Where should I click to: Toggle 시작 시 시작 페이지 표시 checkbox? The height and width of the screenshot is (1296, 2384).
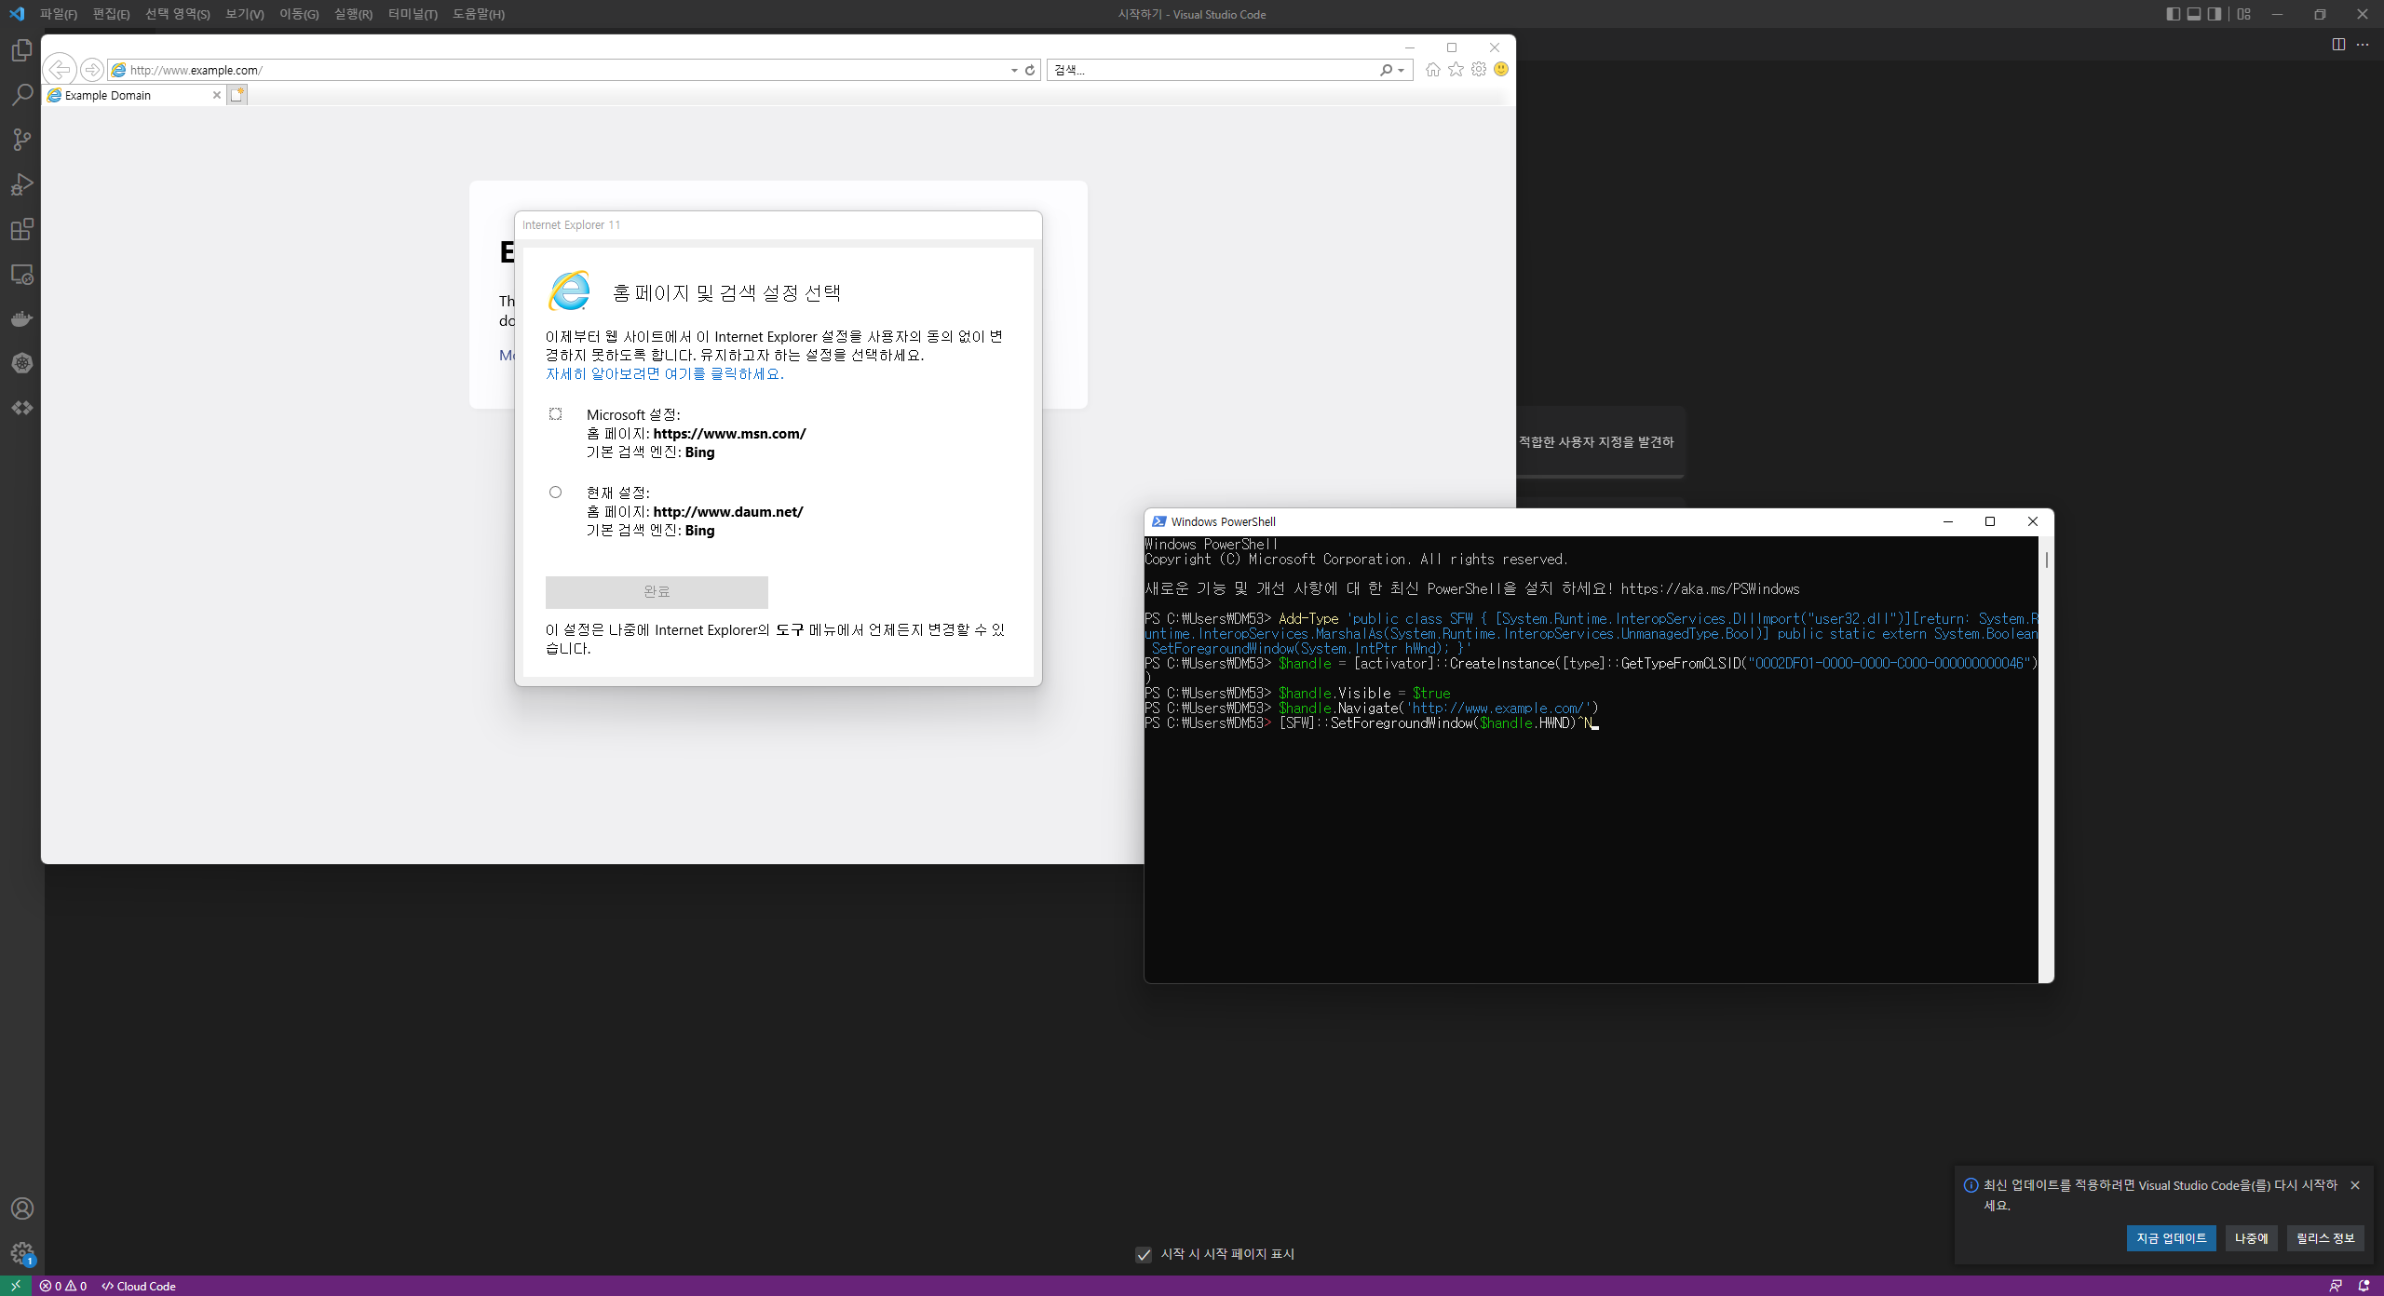click(x=1144, y=1254)
